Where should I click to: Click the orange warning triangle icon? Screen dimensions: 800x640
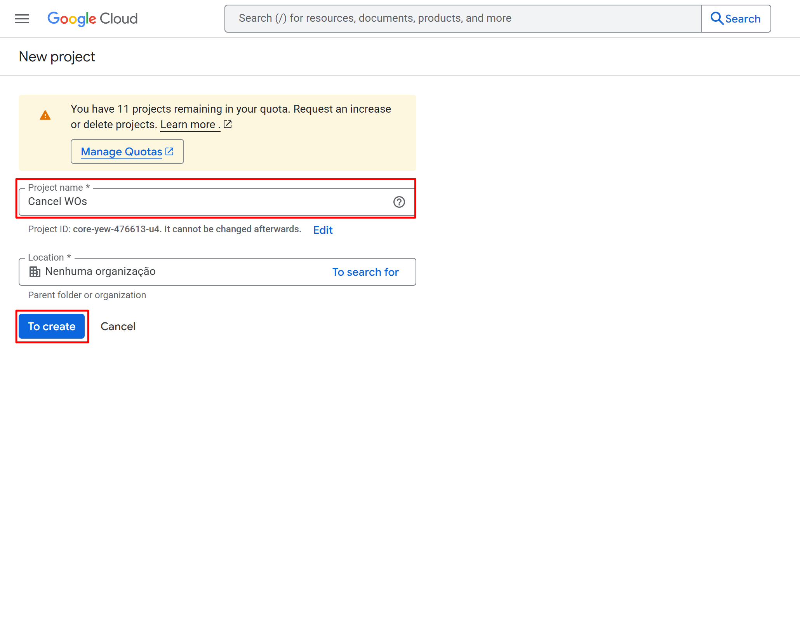pos(45,115)
